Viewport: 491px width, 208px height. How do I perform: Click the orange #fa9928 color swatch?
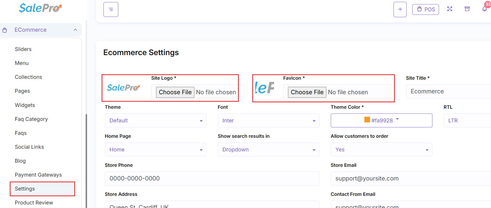(x=367, y=120)
